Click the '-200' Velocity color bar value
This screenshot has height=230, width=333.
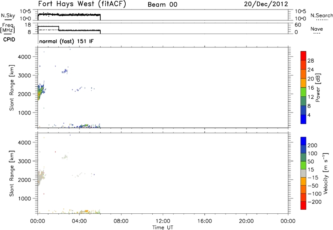(314, 202)
